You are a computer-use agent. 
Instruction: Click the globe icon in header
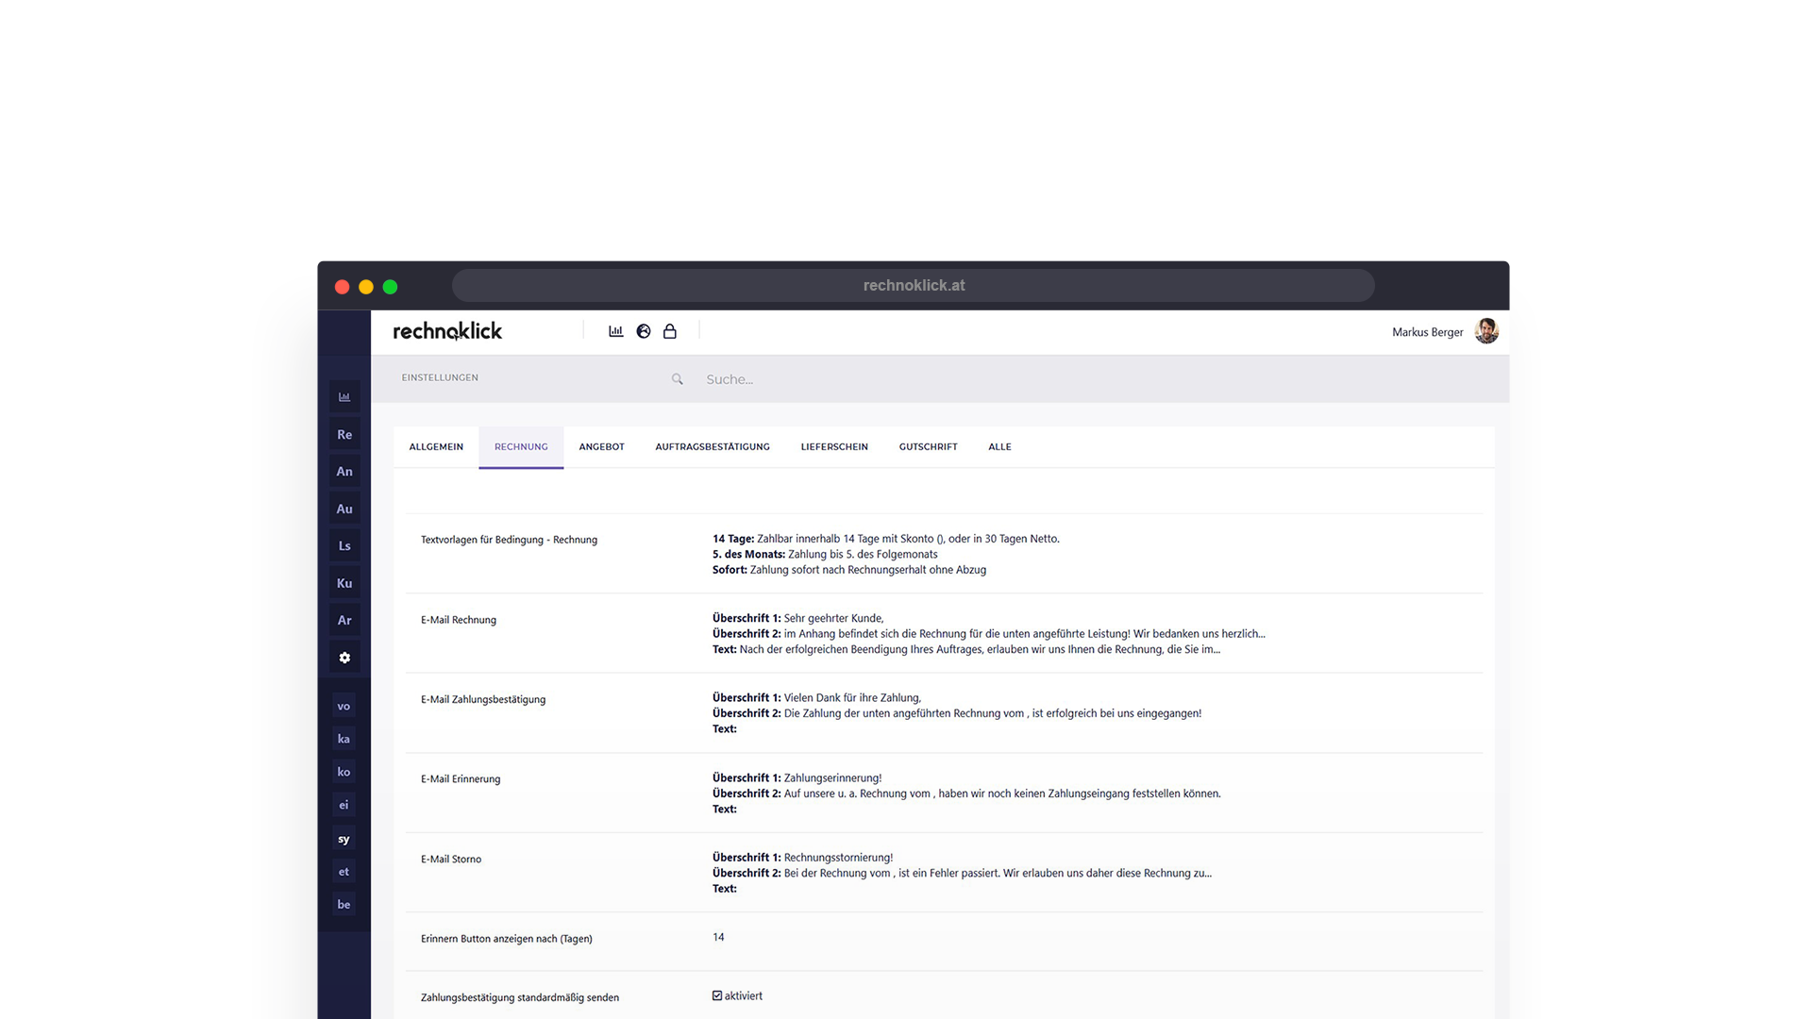[643, 331]
